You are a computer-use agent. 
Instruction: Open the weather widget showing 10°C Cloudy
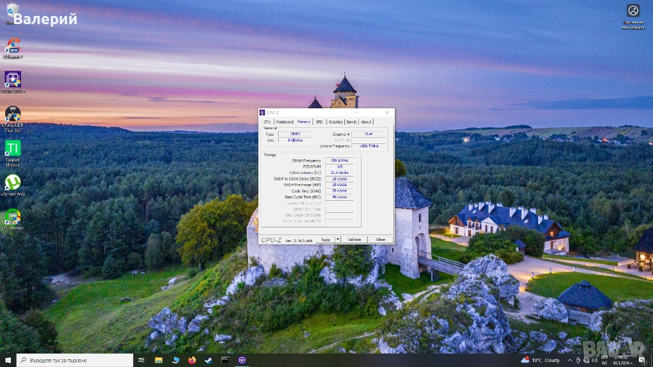[x=540, y=360]
